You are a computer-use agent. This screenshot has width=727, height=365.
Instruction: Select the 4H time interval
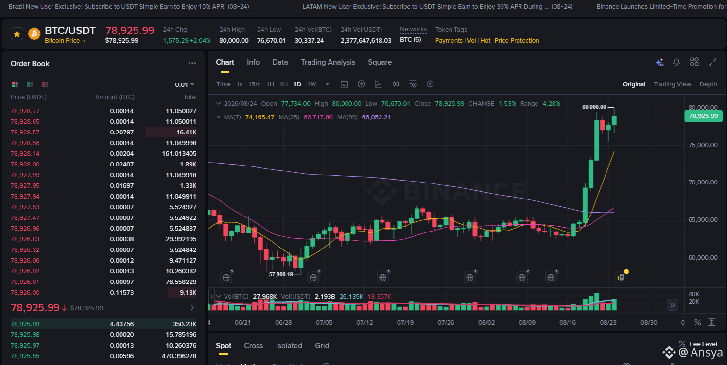tap(284, 84)
